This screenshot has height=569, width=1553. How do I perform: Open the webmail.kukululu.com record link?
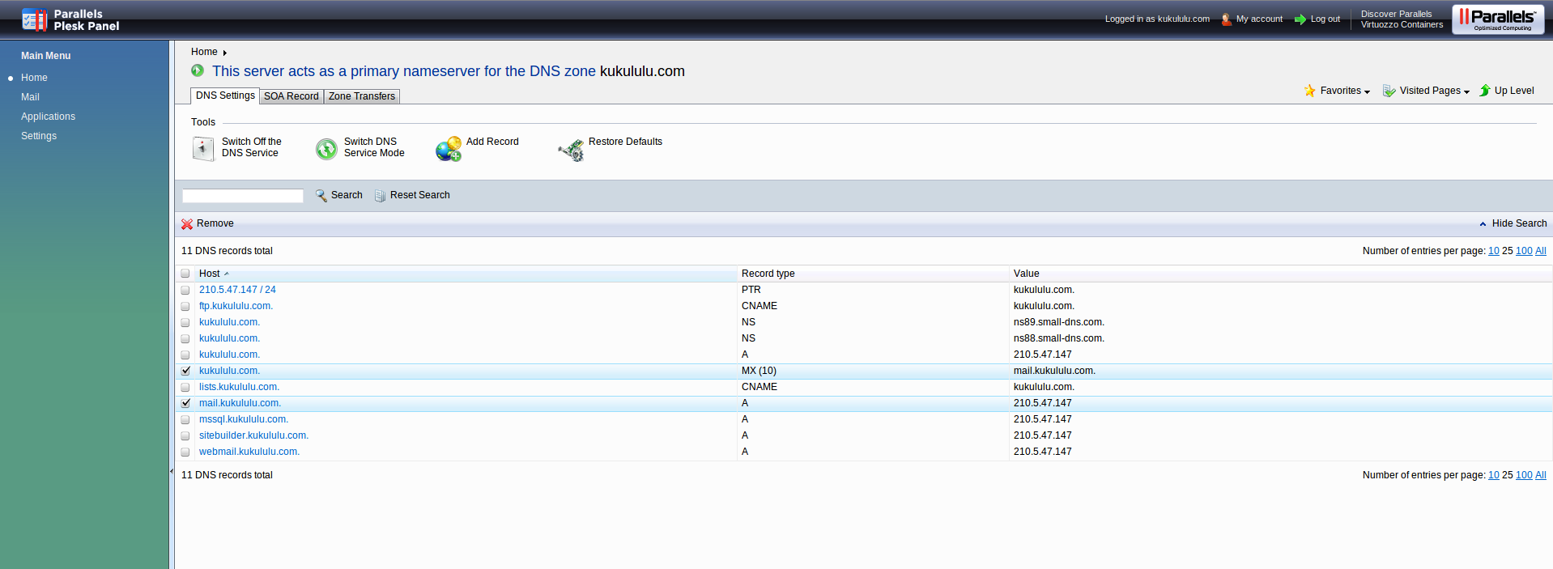[249, 452]
